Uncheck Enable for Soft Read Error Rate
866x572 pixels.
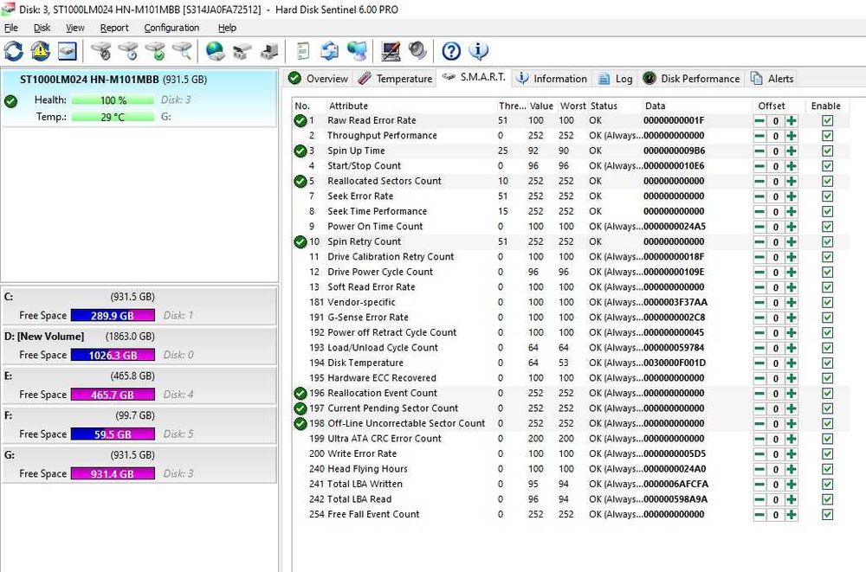coord(827,287)
